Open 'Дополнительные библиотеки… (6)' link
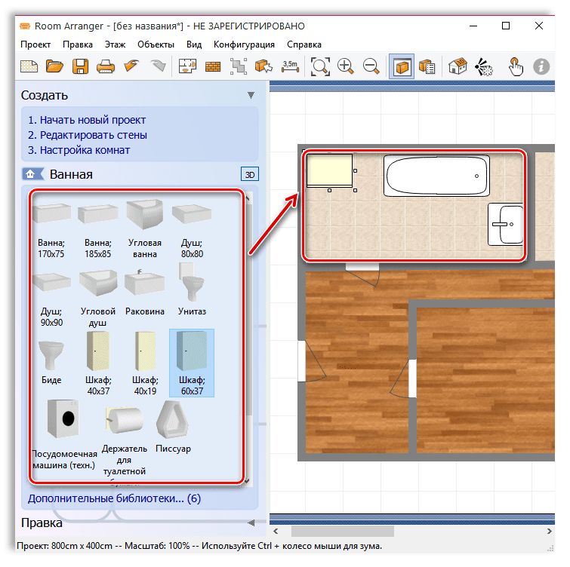This screenshot has width=570, height=567. click(x=114, y=498)
